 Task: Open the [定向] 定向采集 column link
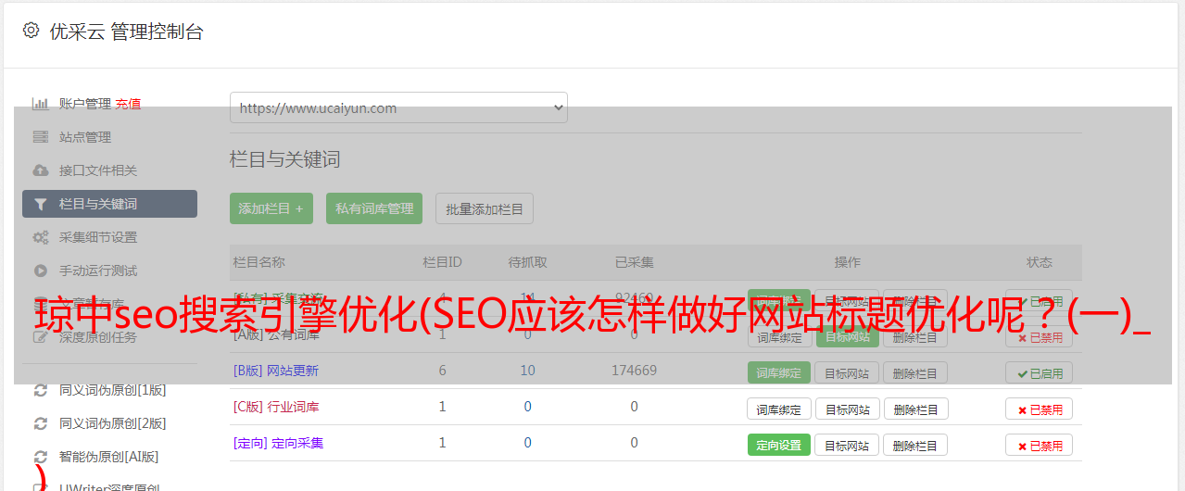[x=278, y=443]
